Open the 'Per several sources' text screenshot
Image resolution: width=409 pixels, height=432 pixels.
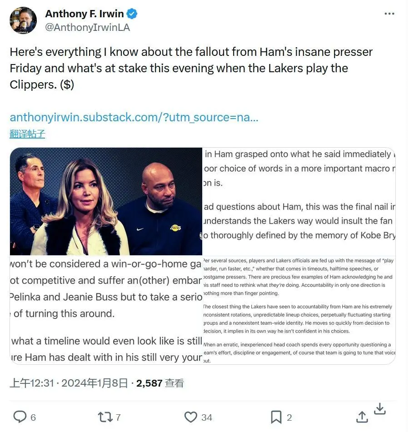click(x=299, y=310)
